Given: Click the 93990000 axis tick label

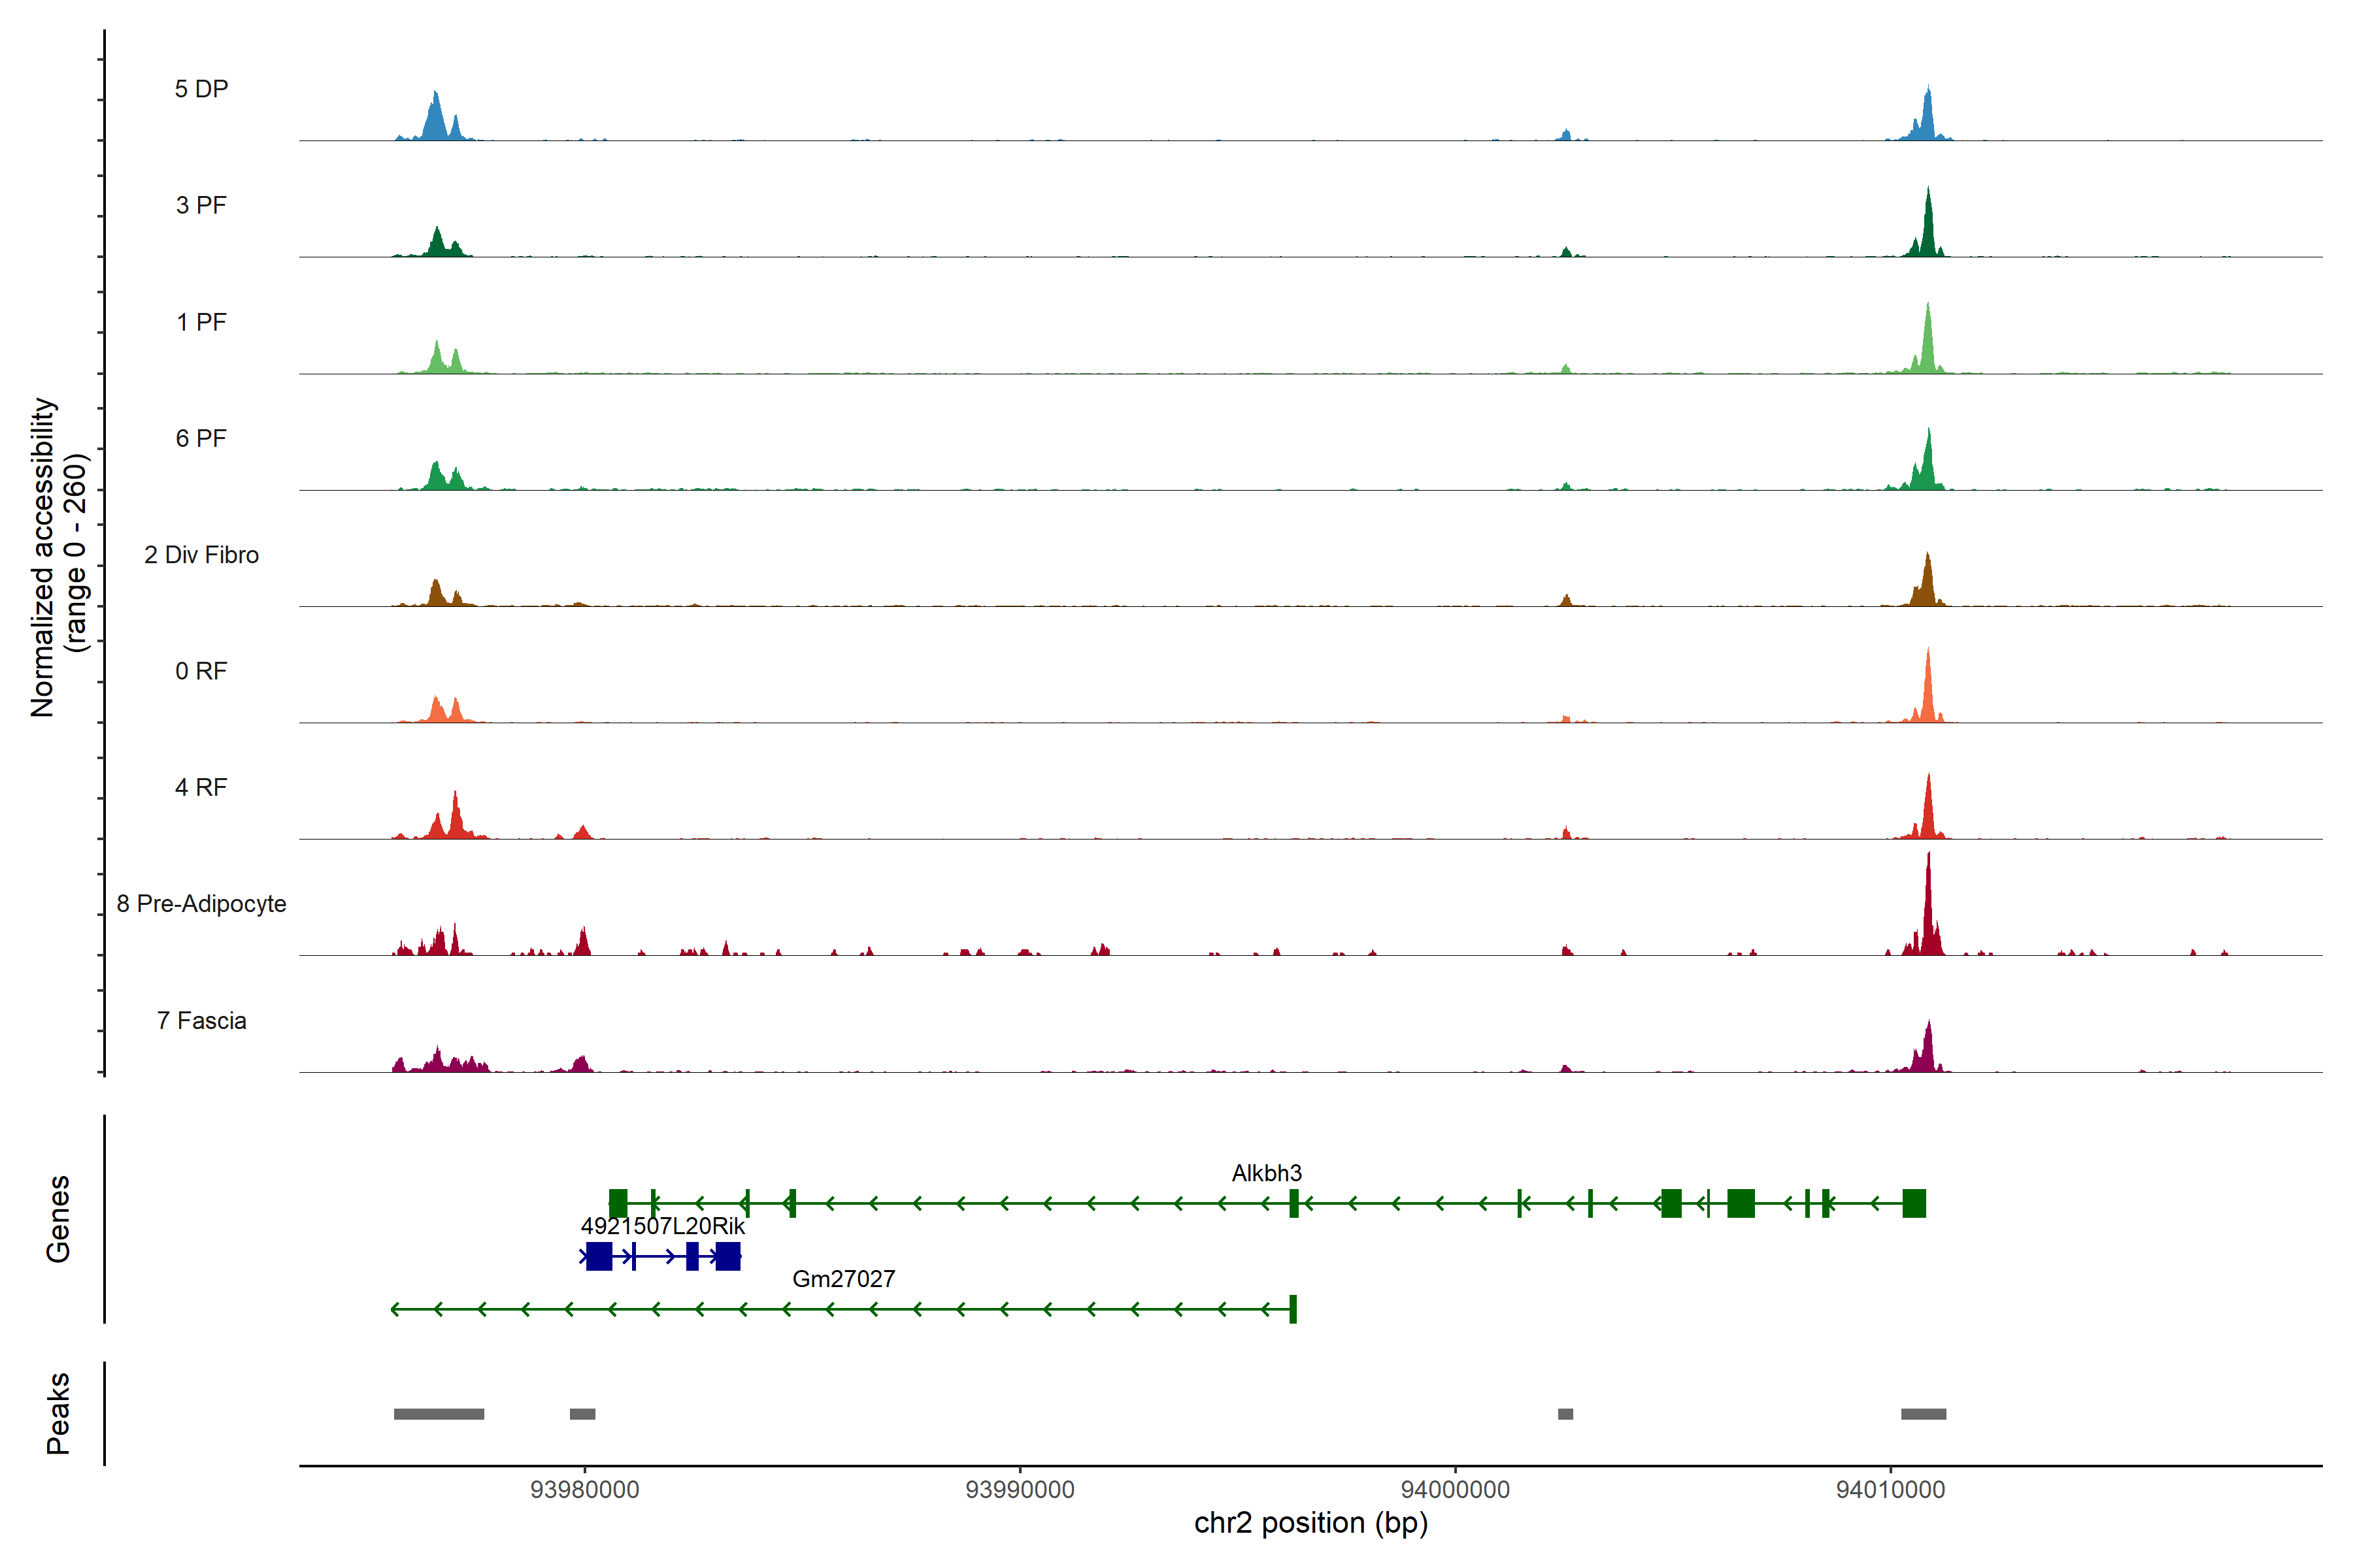Looking at the screenshot, I should pyautogui.click(x=1020, y=1489).
